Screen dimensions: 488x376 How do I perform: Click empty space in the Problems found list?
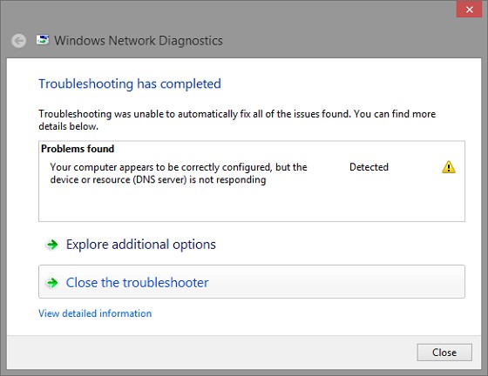point(252,204)
